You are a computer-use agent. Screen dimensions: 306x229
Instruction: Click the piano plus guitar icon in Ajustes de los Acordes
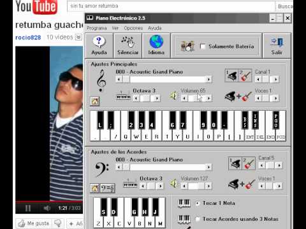pos(242,184)
